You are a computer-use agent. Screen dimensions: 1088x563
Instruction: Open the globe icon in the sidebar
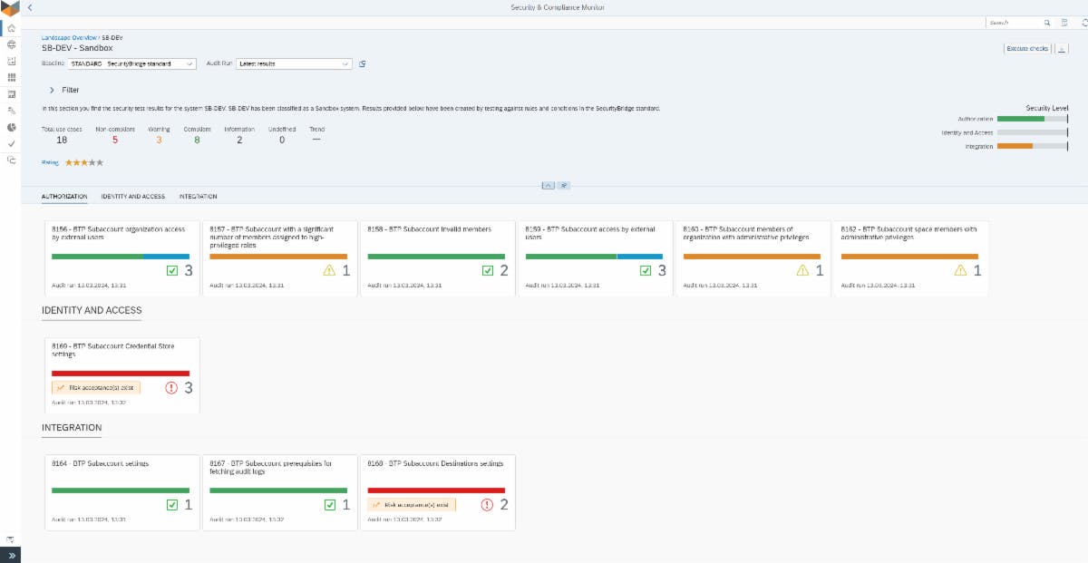coord(11,44)
